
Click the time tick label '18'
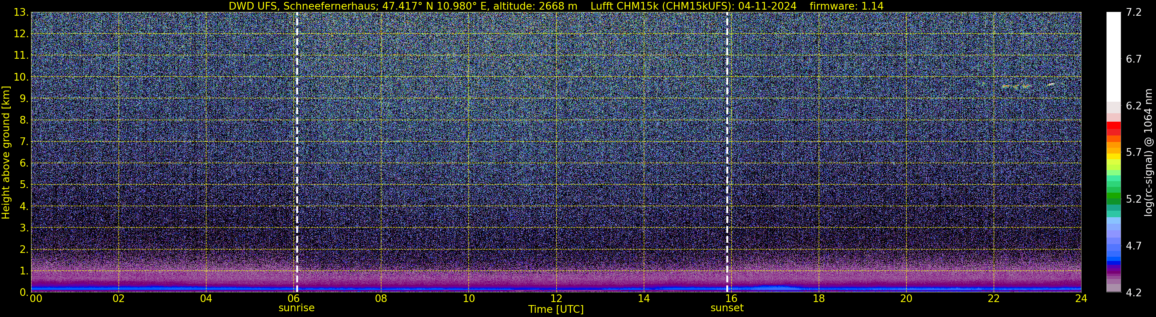click(x=818, y=299)
